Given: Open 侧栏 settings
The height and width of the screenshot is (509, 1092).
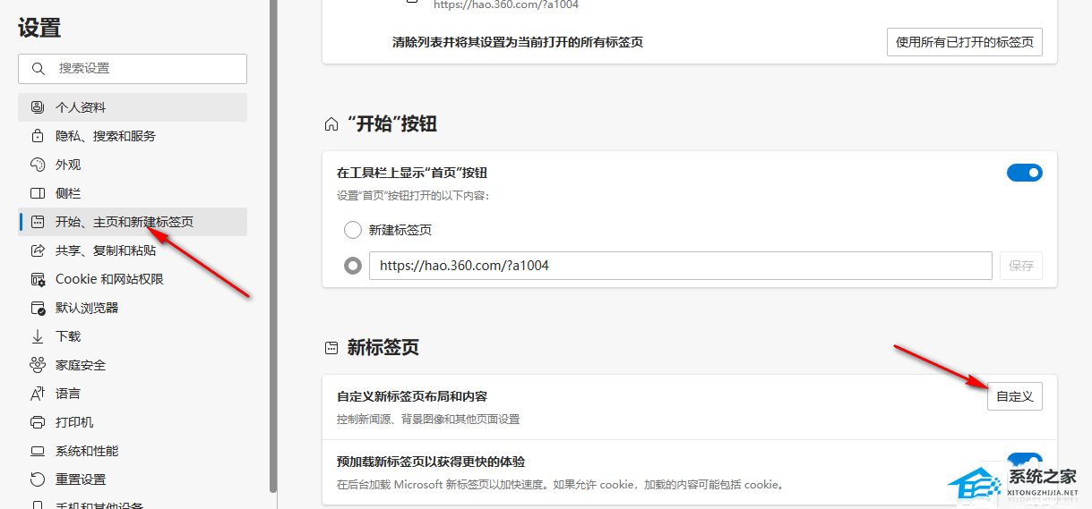Looking at the screenshot, I should [x=133, y=193].
